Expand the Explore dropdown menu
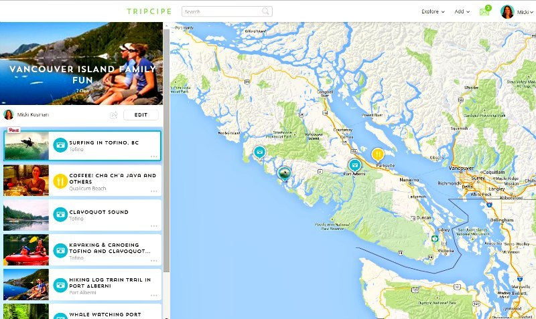The height and width of the screenshot is (319, 536). point(433,11)
